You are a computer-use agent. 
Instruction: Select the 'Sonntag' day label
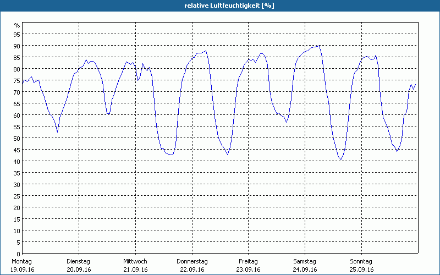[361, 261]
